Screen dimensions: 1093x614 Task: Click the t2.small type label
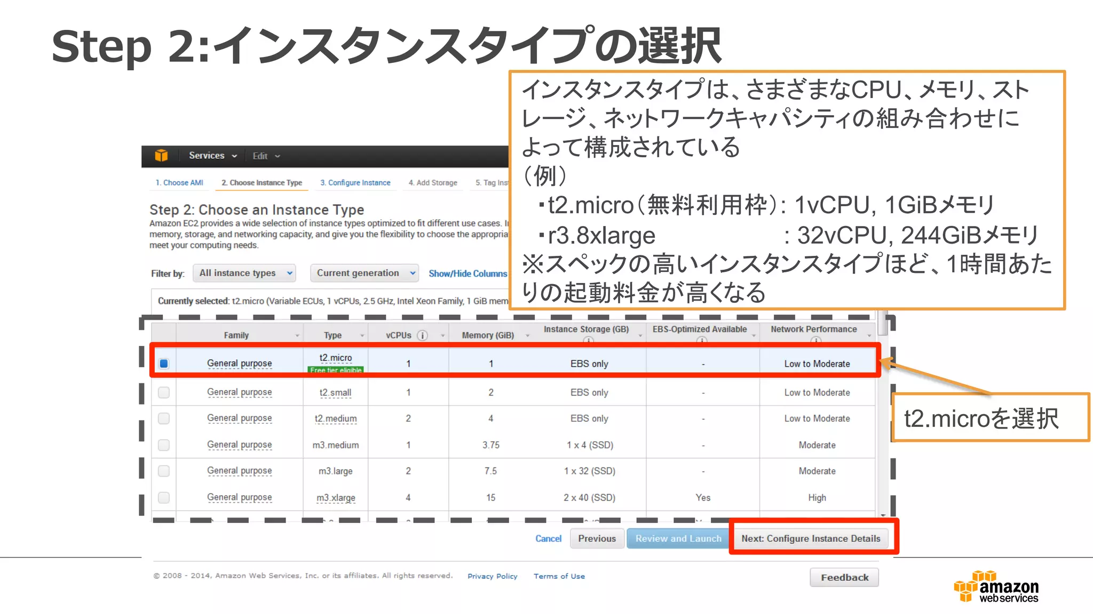click(x=335, y=393)
